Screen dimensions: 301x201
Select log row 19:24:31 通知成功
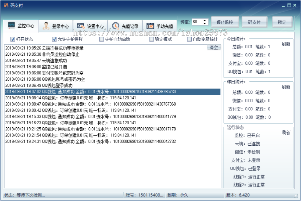[112, 141]
